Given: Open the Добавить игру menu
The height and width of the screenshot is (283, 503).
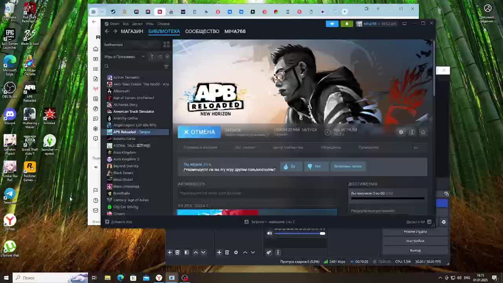Looking at the screenshot, I should pyautogui.click(x=118, y=222).
